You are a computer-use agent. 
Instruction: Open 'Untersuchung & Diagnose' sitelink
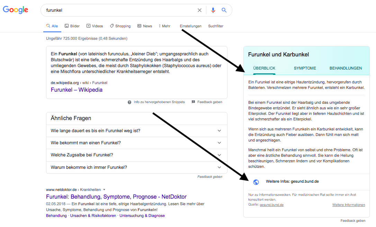click(142, 216)
